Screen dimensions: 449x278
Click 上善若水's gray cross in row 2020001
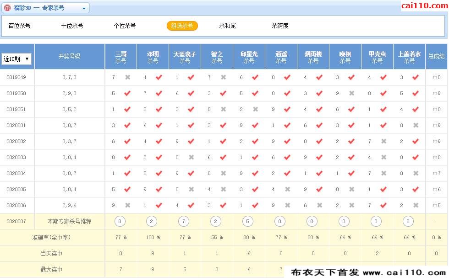tap(416, 125)
